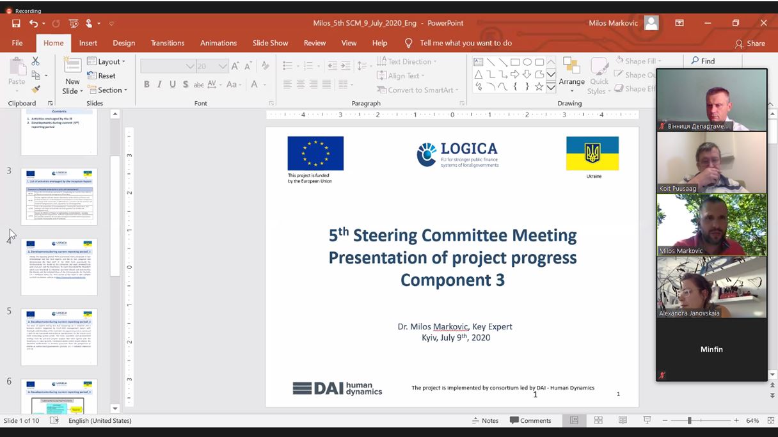Switch to Normal view in status bar

(574, 420)
